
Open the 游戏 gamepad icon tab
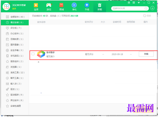[49, 7]
